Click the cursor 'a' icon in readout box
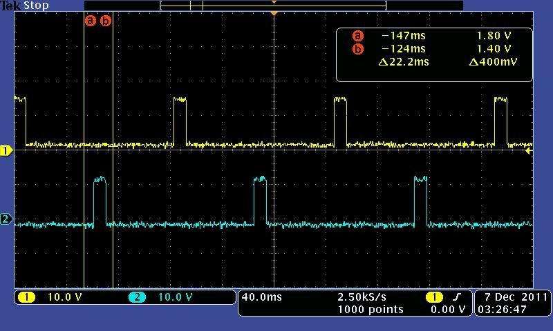The height and width of the screenshot is (331, 553). click(357, 36)
